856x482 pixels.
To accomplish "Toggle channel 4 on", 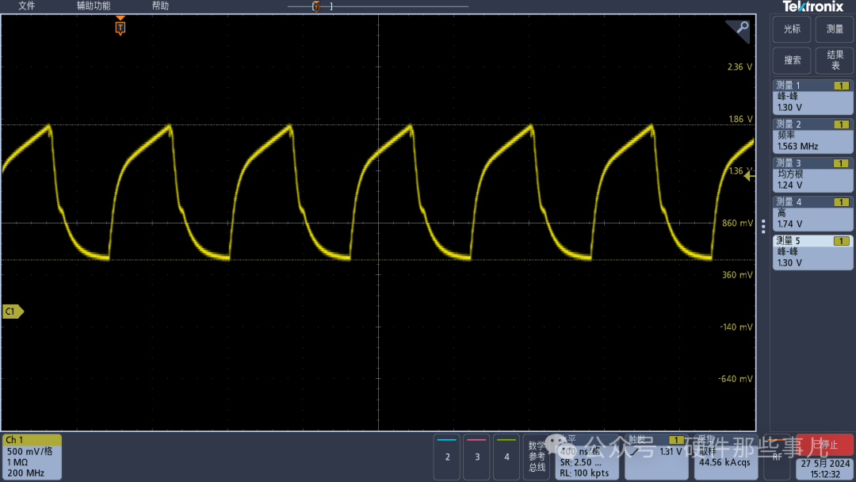I will tap(506, 456).
